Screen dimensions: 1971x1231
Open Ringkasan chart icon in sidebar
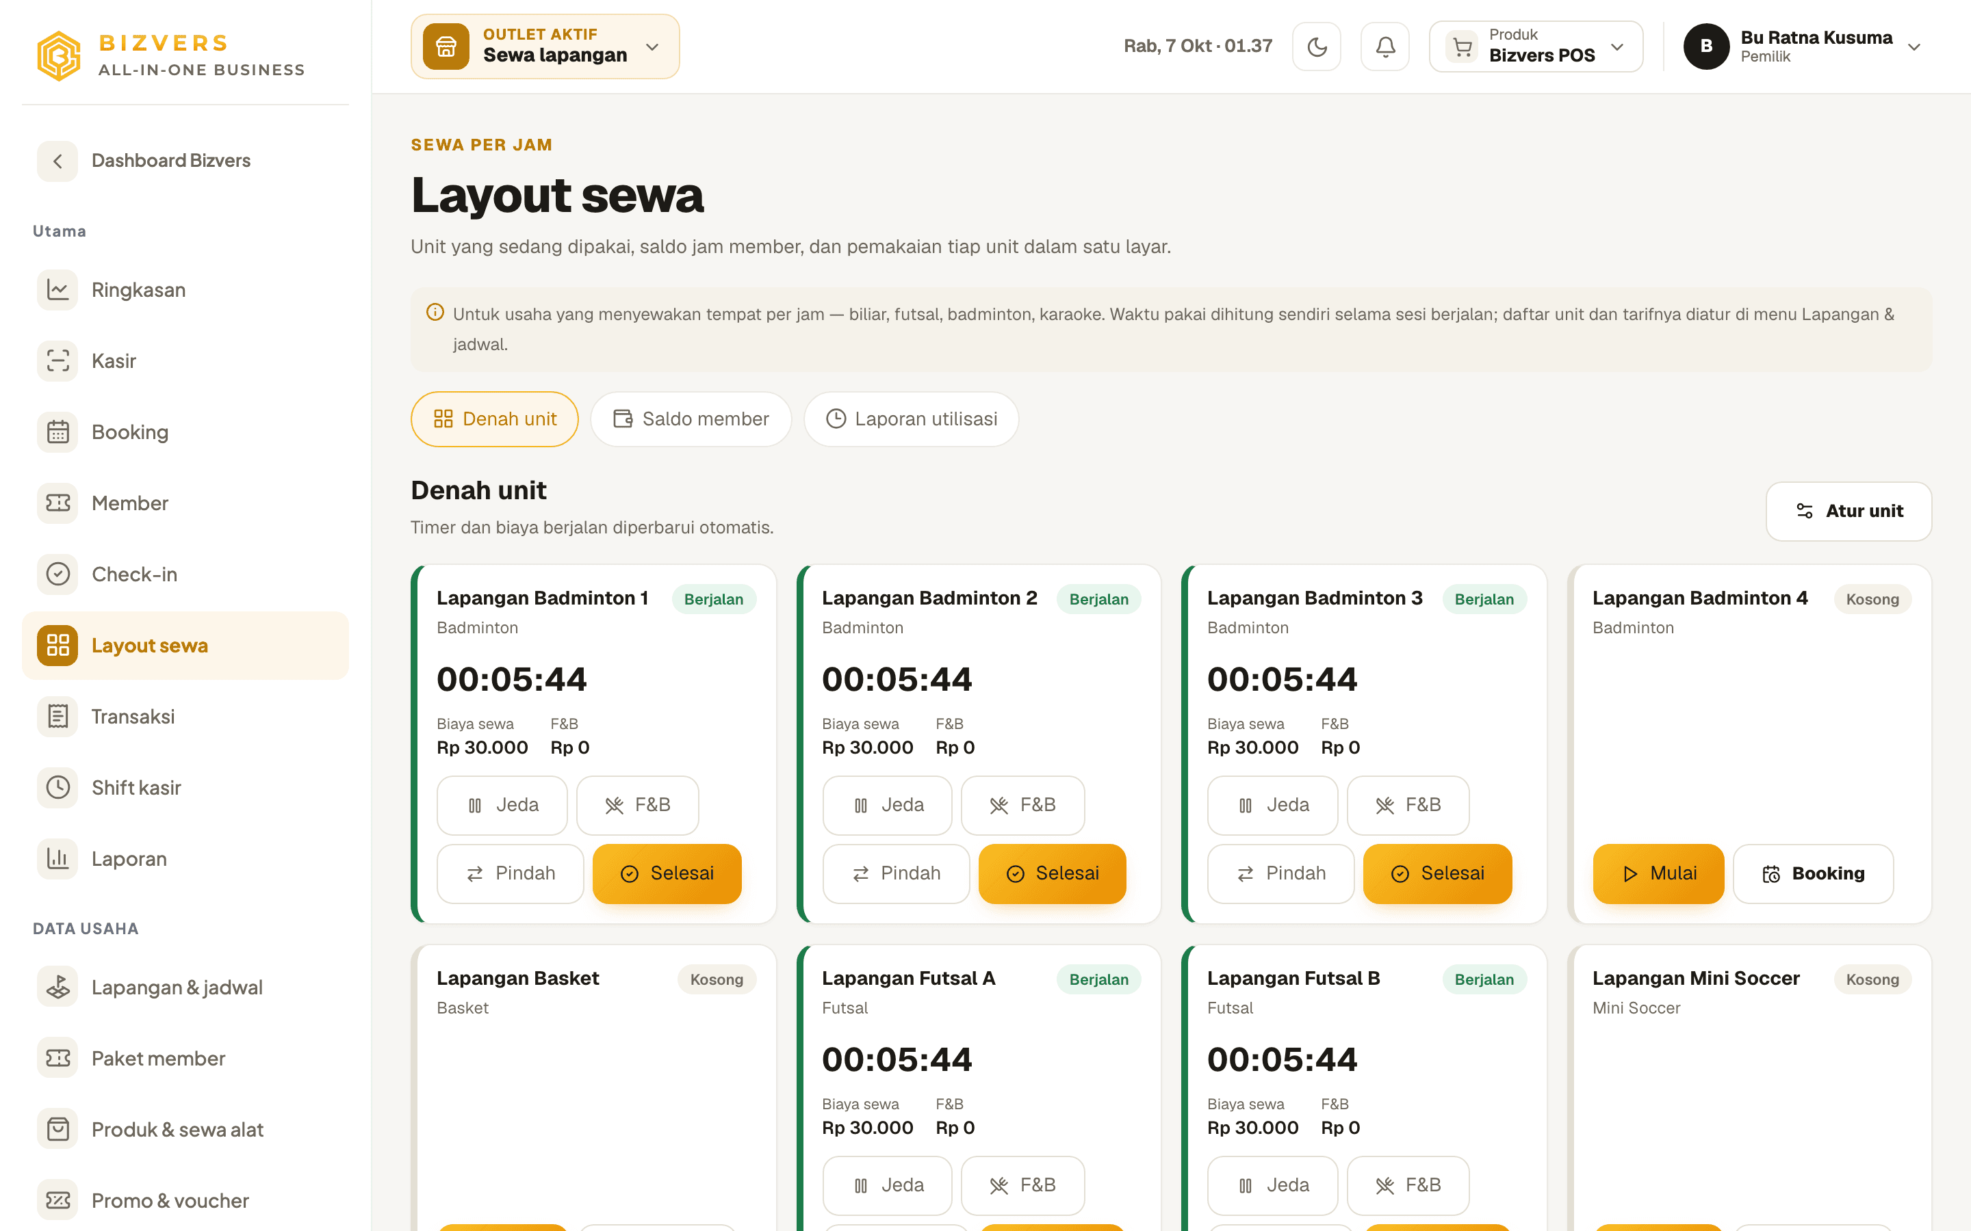click(x=57, y=290)
